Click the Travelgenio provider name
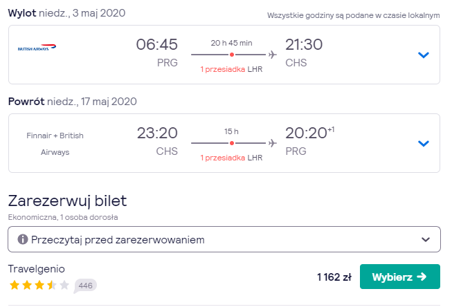Image resolution: width=452 pixels, height=307 pixels. click(36, 269)
